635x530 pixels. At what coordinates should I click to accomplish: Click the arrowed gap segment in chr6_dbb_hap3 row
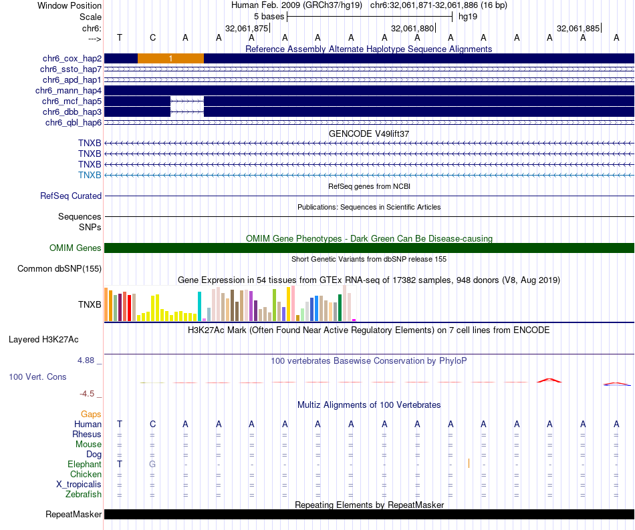(187, 111)
